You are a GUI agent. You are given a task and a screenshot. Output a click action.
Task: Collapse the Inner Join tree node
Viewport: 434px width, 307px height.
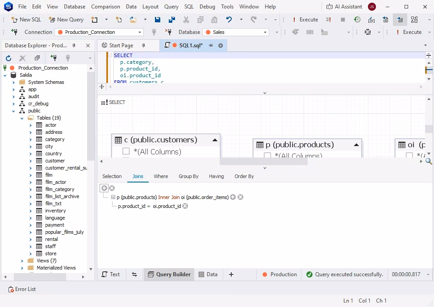click(x=113, y=197)
